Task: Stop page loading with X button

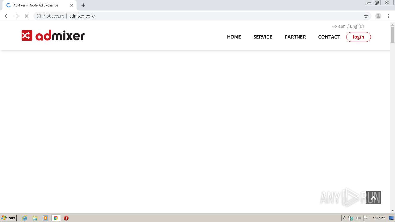Action: tap(27, 16)
